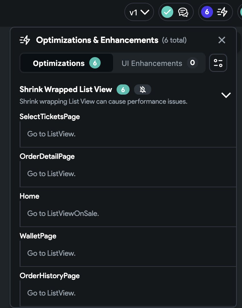This screenshot has height=308, width=242.
Task: Collapse the Shrink Wrapped List View section
Action: point(226,95)
